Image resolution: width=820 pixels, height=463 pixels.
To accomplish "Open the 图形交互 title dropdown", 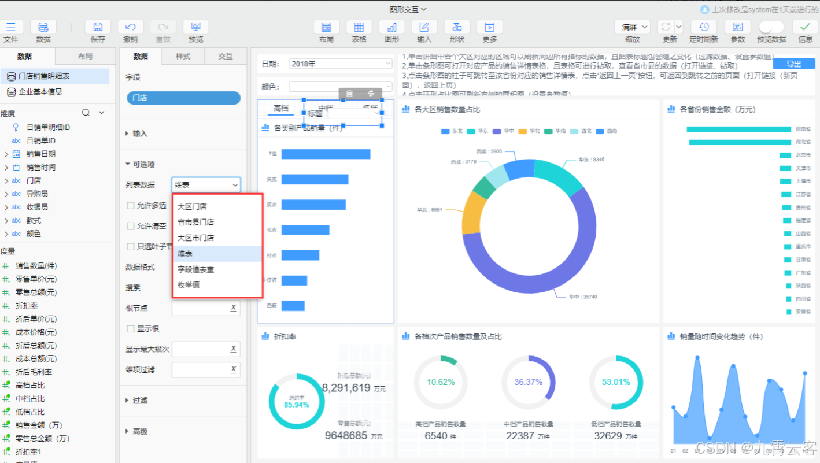I will [408, 9].
